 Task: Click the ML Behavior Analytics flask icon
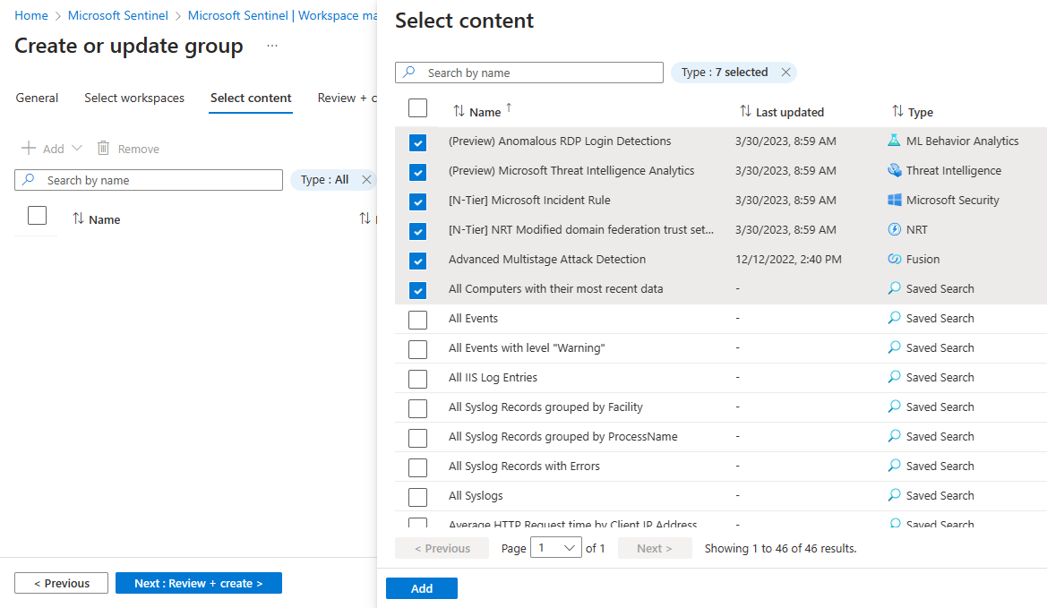893,141
